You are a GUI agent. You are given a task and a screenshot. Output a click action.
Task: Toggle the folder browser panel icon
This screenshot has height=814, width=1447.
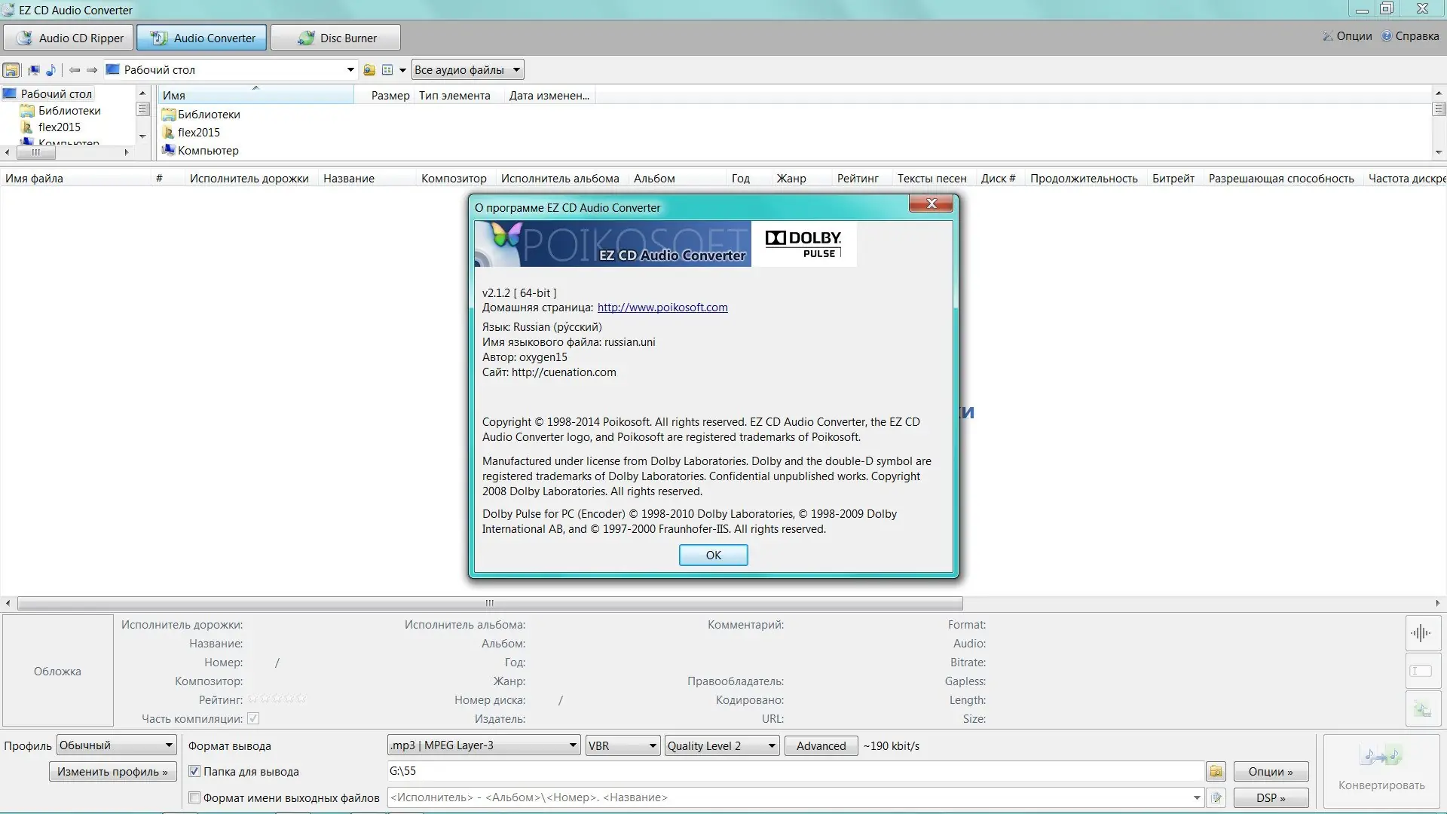pos(11,70)
